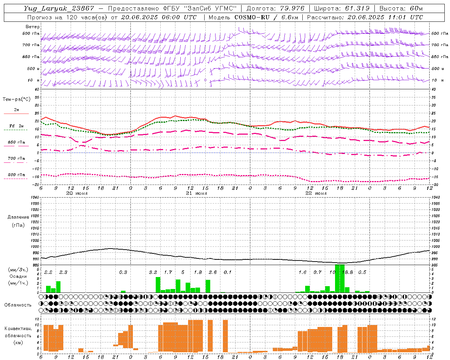Click the 3-hour precipitation value 1.7
The image size is (450, 360).
(168, 272)
